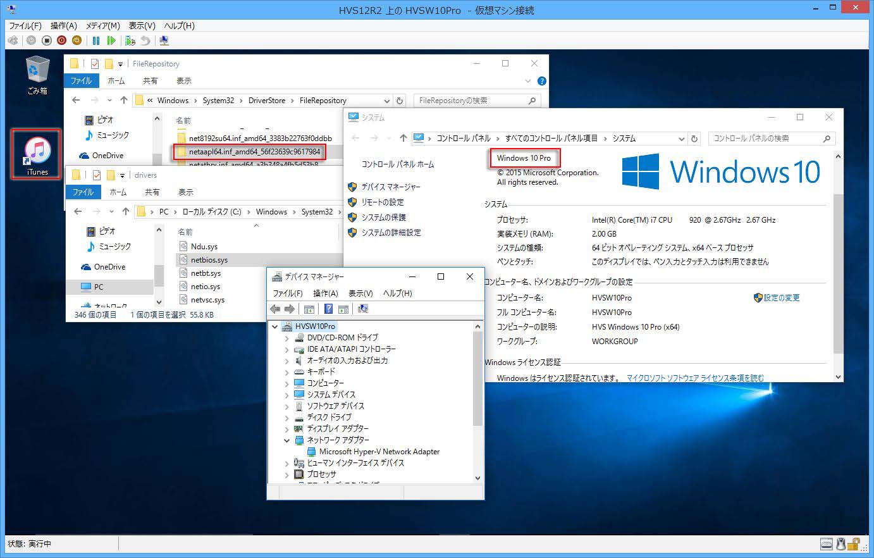
Task: Open 共有 tab in drivers explorer window
Action: (x=152, y=192)
